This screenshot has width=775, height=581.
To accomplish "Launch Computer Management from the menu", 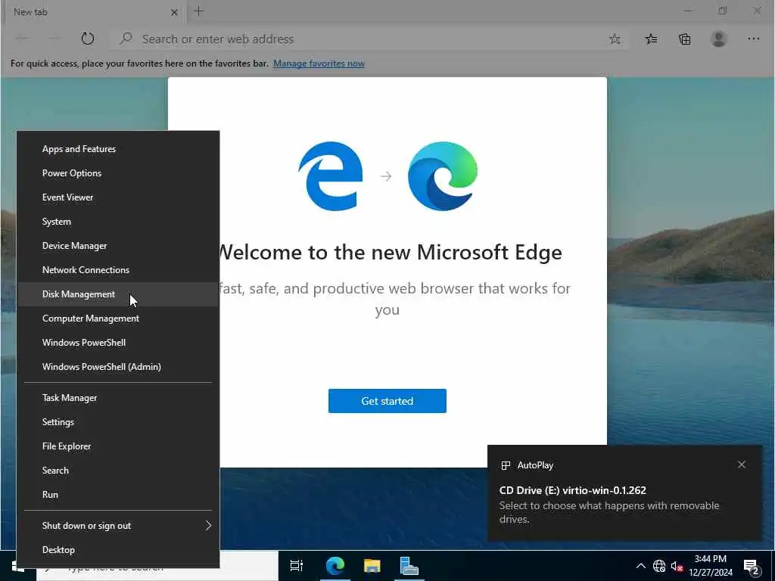I will [119, 318].
